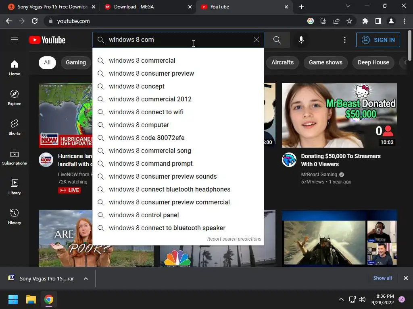Click the LiveNOW channel avatar
The height and width of the screenshot is (309, 413).
46,160
